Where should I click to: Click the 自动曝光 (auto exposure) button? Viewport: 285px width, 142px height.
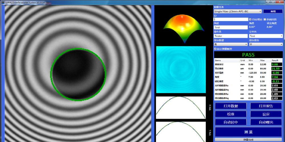tap(266, 122)
